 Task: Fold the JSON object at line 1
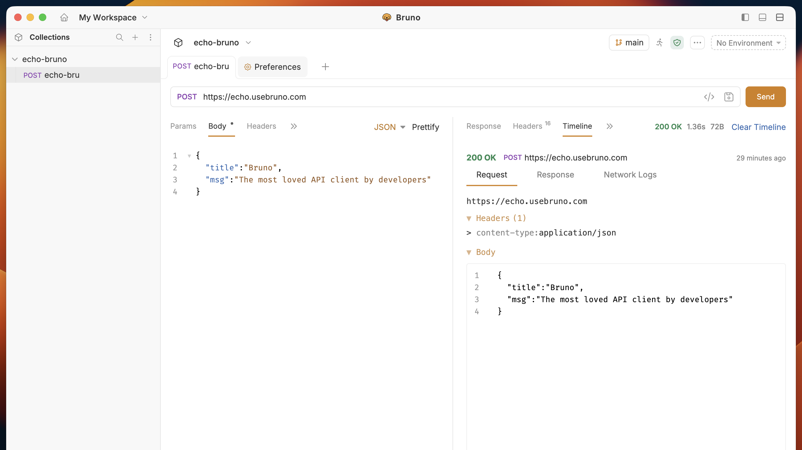click(189, 156)
